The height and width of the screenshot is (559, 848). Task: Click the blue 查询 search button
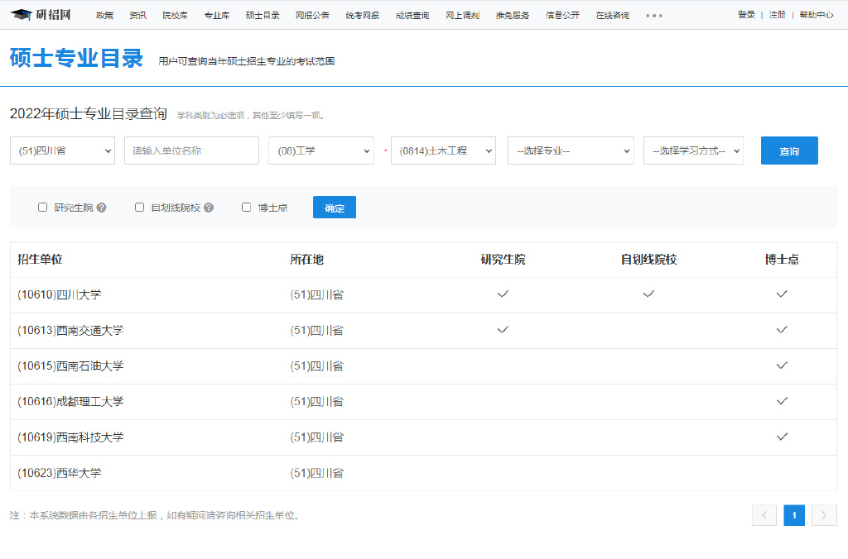tap(789, 150)
